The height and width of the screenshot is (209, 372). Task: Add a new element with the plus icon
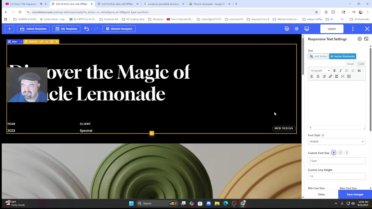pyautogui.click(x=9, y=29)
